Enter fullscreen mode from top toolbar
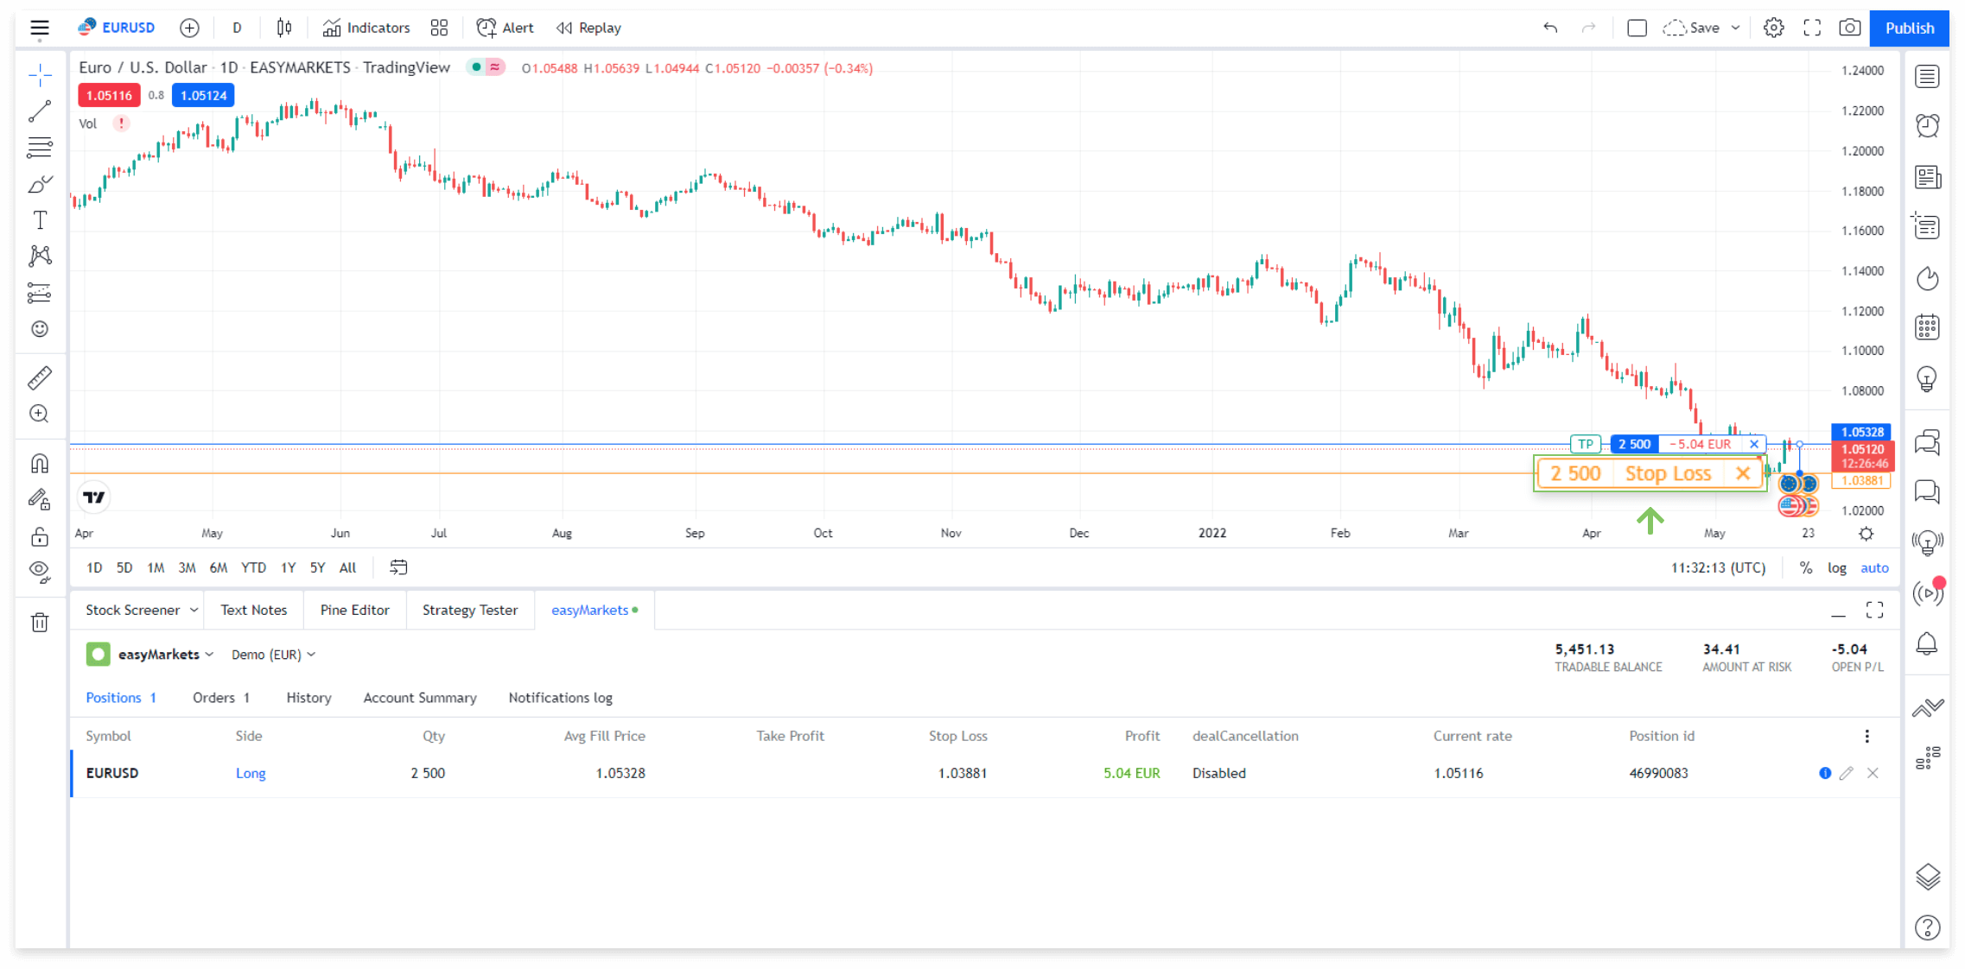This screenshot has height=969, width=1965. point(1812,28)
